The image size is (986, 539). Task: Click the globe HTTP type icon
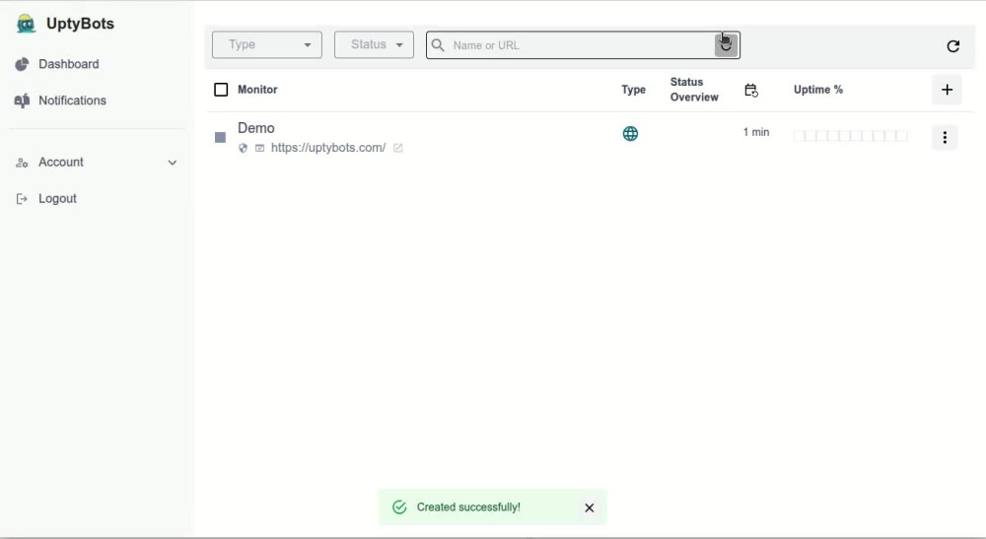click(630, 134)
